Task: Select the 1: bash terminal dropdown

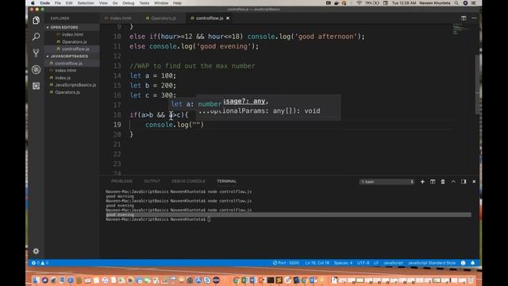Action: pos(387,182)
